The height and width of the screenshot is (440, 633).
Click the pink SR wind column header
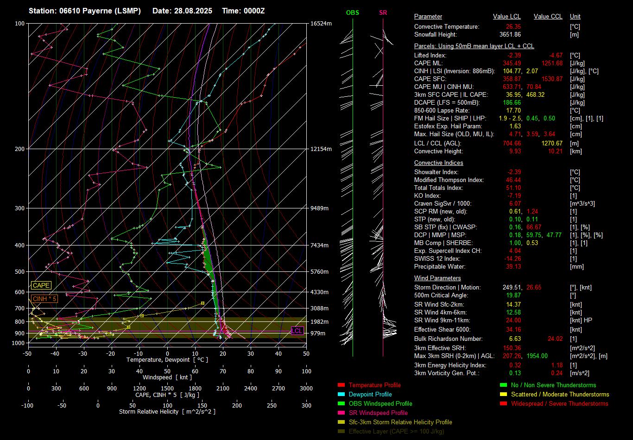click(383, 13)
